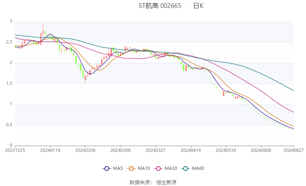This screenshot has height=186, width=306.
Task: Click the 20231225 date axis label
Action: [x=15, y=150]
